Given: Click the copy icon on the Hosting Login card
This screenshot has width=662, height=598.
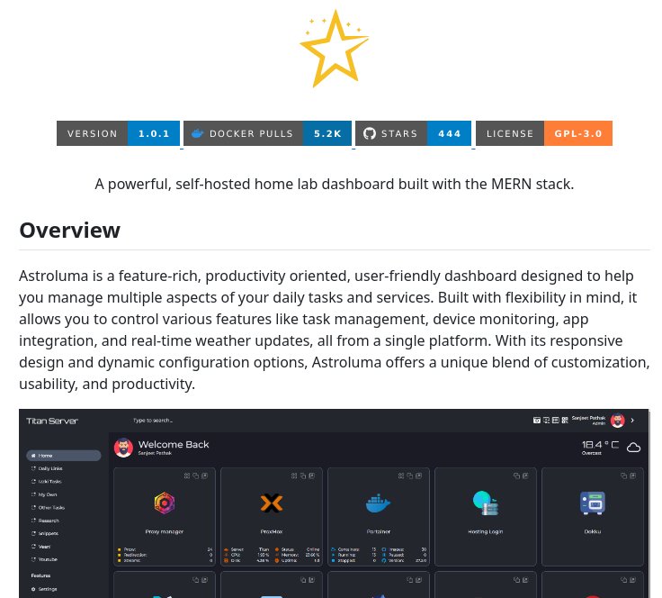Looking at the screenshot, I should (x=517, y=476).
